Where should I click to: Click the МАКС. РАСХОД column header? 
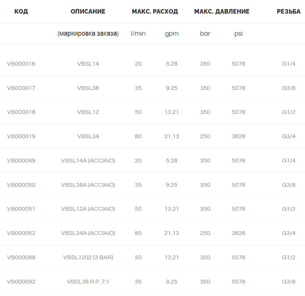[155, 11]
